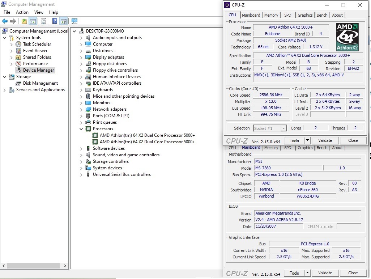The width and height of the screenshot is (371, 279).
Task: Collapse the System Tools tree node
Action: 4,38
